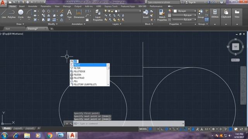
Task: Click the Fillet tool icon in Modify panel
Action: [x=54, y=15]
